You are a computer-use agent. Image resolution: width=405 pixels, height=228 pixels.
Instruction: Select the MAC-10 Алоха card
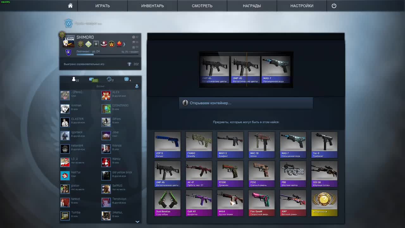click(x=261, y=145)
